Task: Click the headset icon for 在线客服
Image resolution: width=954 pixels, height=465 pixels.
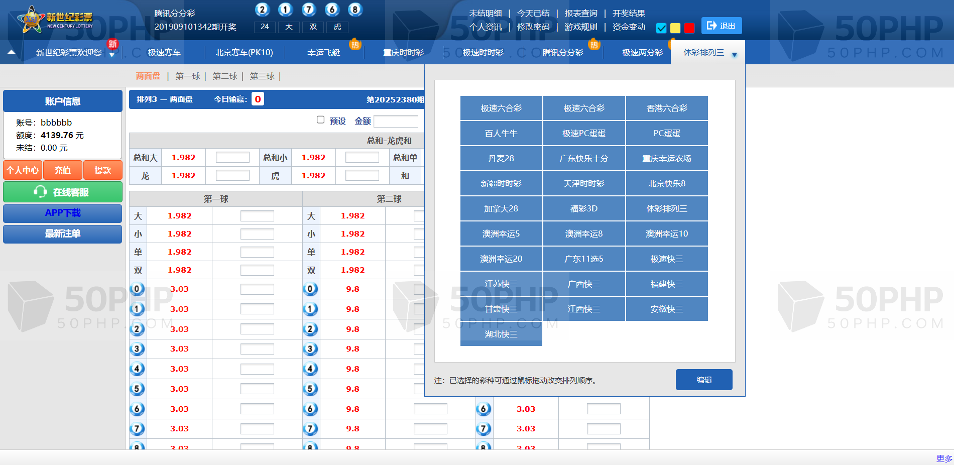Action: click(x=40, y=192)
